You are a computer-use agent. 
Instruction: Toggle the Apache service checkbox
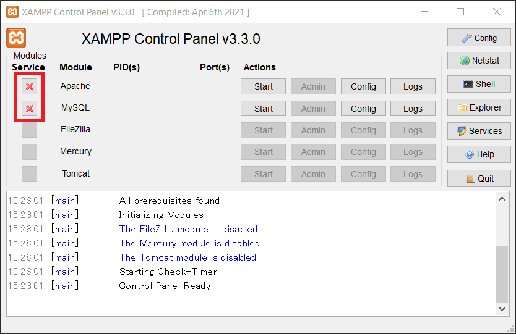[29, 86]
